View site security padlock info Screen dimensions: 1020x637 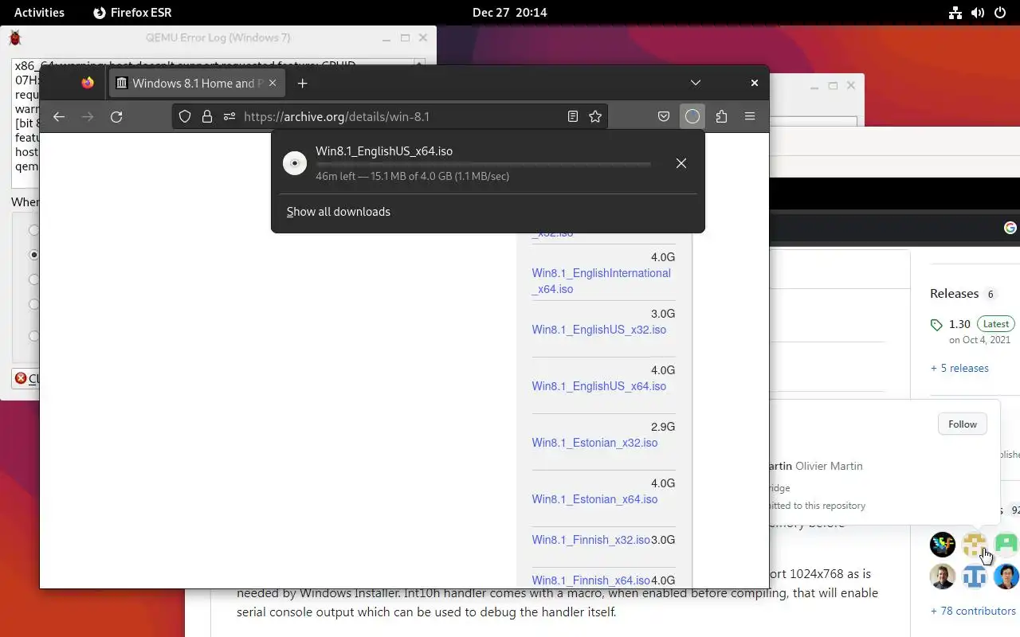(207, 116)
